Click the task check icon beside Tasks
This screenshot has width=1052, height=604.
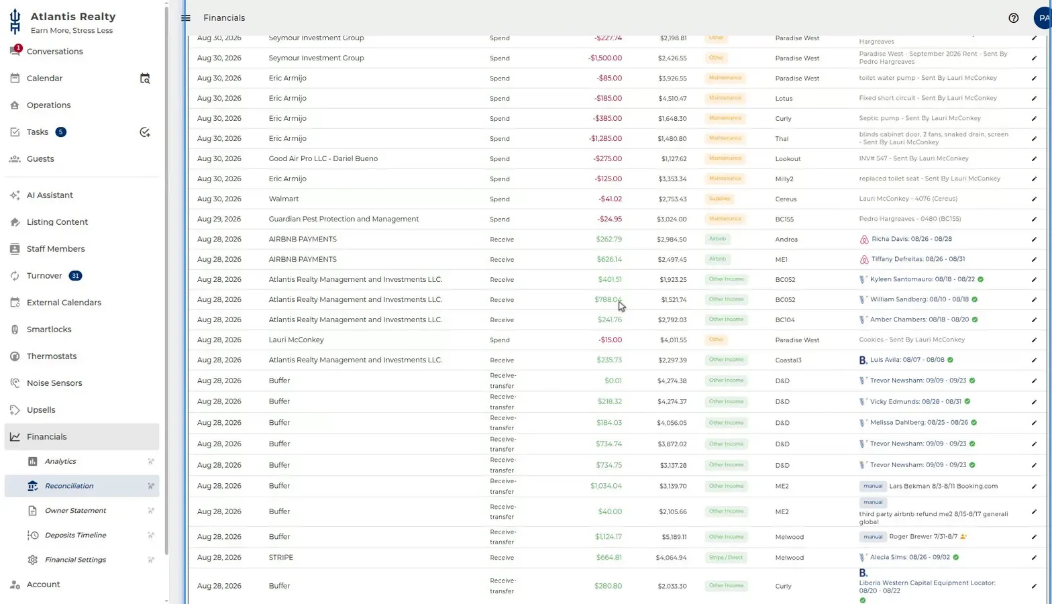point(145,132)
